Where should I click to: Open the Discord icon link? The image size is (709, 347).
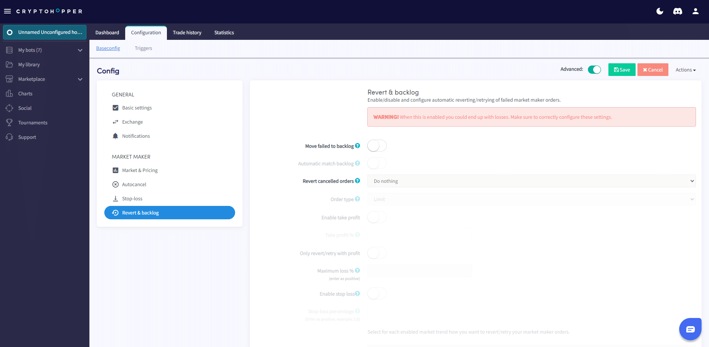678,11
